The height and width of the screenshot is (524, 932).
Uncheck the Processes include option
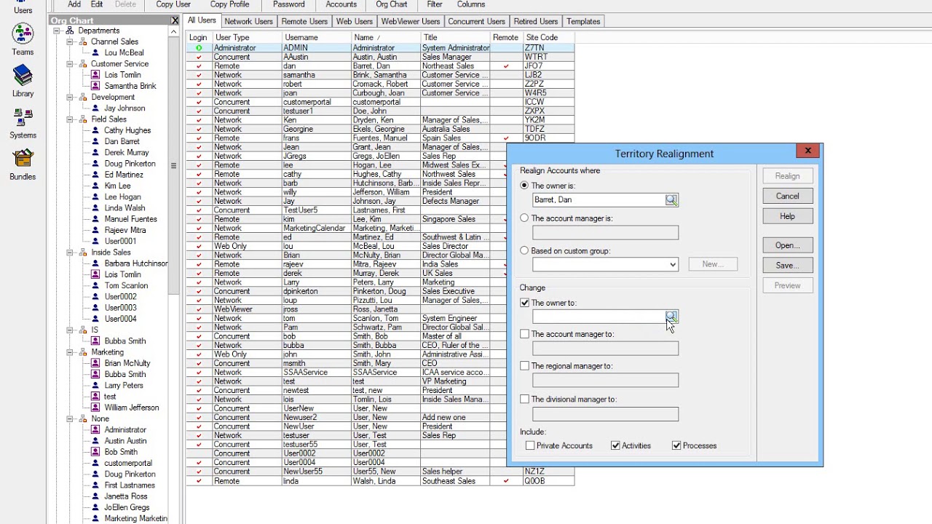pos(676,445)
